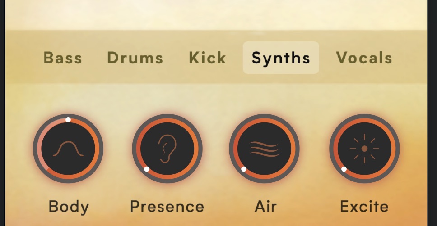The height and width of the screenshot is (226, 437).
Task: Click the white indicator dot on Presence knob
Action: click(147, 169)
